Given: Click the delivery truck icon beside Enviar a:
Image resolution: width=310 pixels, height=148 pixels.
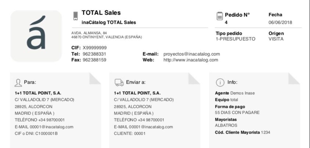Looking at the screenshot, I should 119,83.
